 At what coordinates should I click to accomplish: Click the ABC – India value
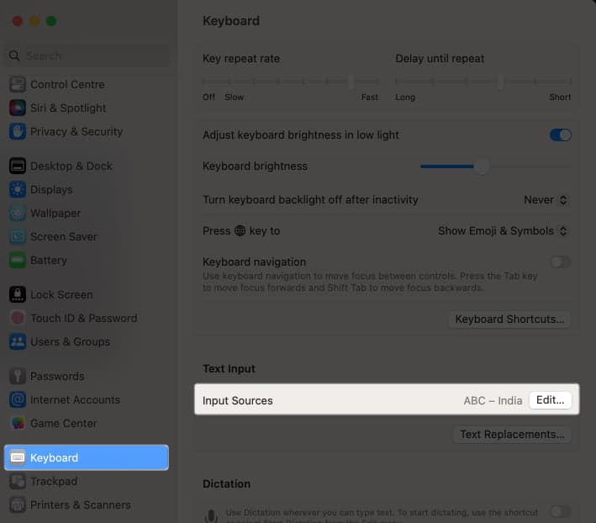(493, 400)
